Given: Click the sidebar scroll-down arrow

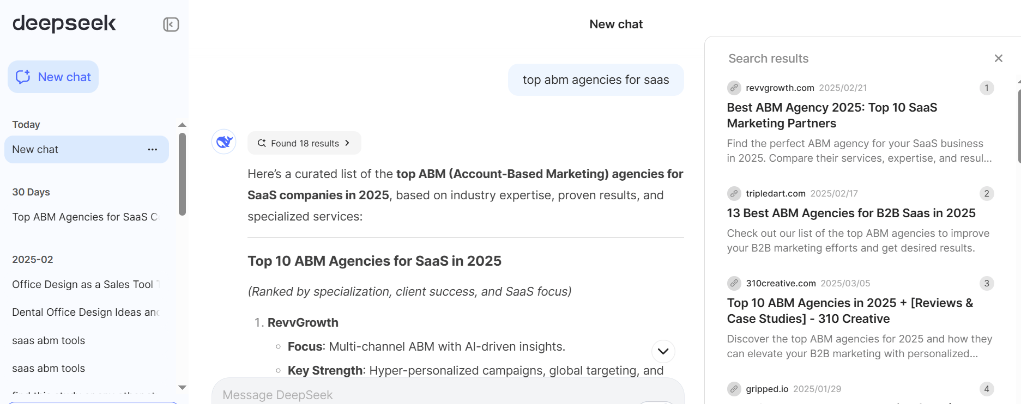Looking at the screenshot, I should click(183, 388).
